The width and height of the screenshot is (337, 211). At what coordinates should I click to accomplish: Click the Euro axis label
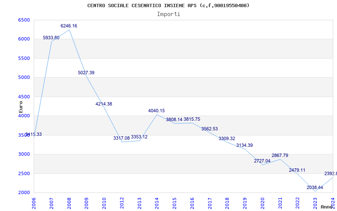click(21, 107)
